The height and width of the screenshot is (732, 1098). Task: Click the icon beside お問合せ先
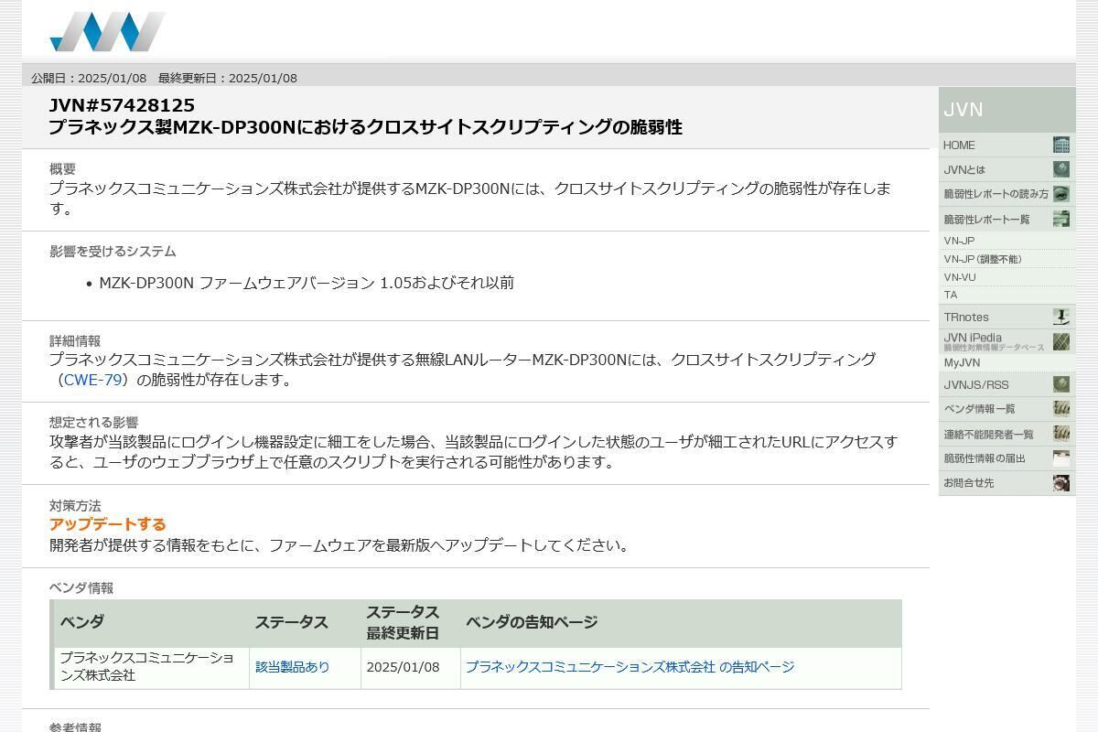tap(1061, 483)
